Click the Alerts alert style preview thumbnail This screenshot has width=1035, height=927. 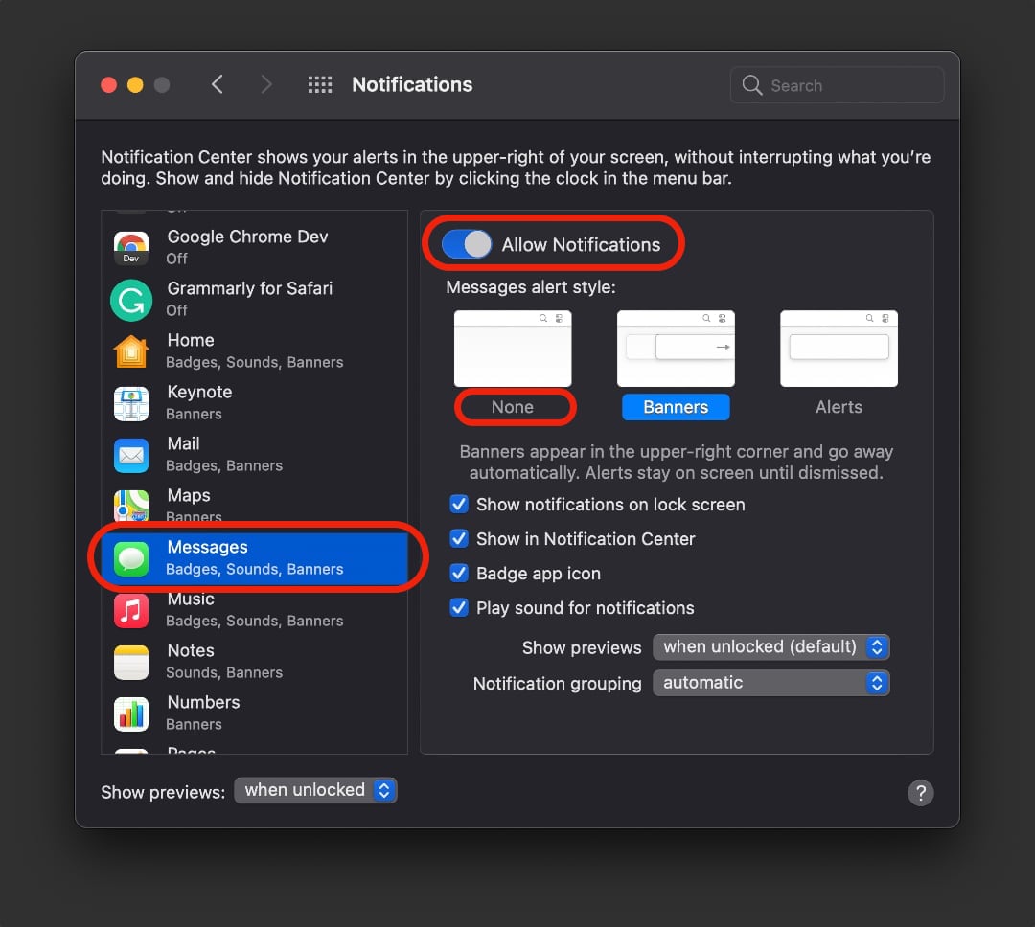click(839, 349)
